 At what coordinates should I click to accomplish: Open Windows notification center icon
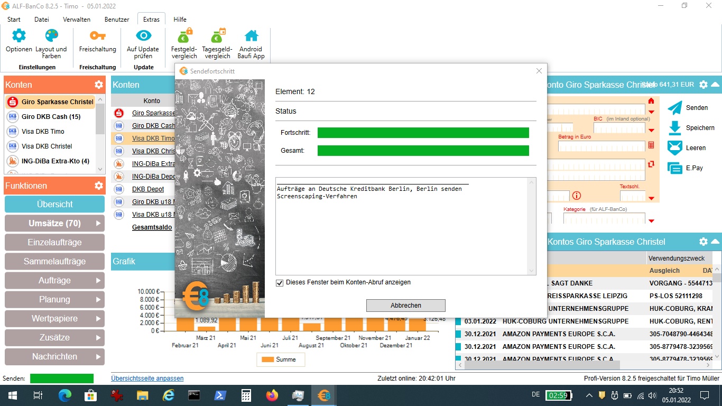click(704, 395)
